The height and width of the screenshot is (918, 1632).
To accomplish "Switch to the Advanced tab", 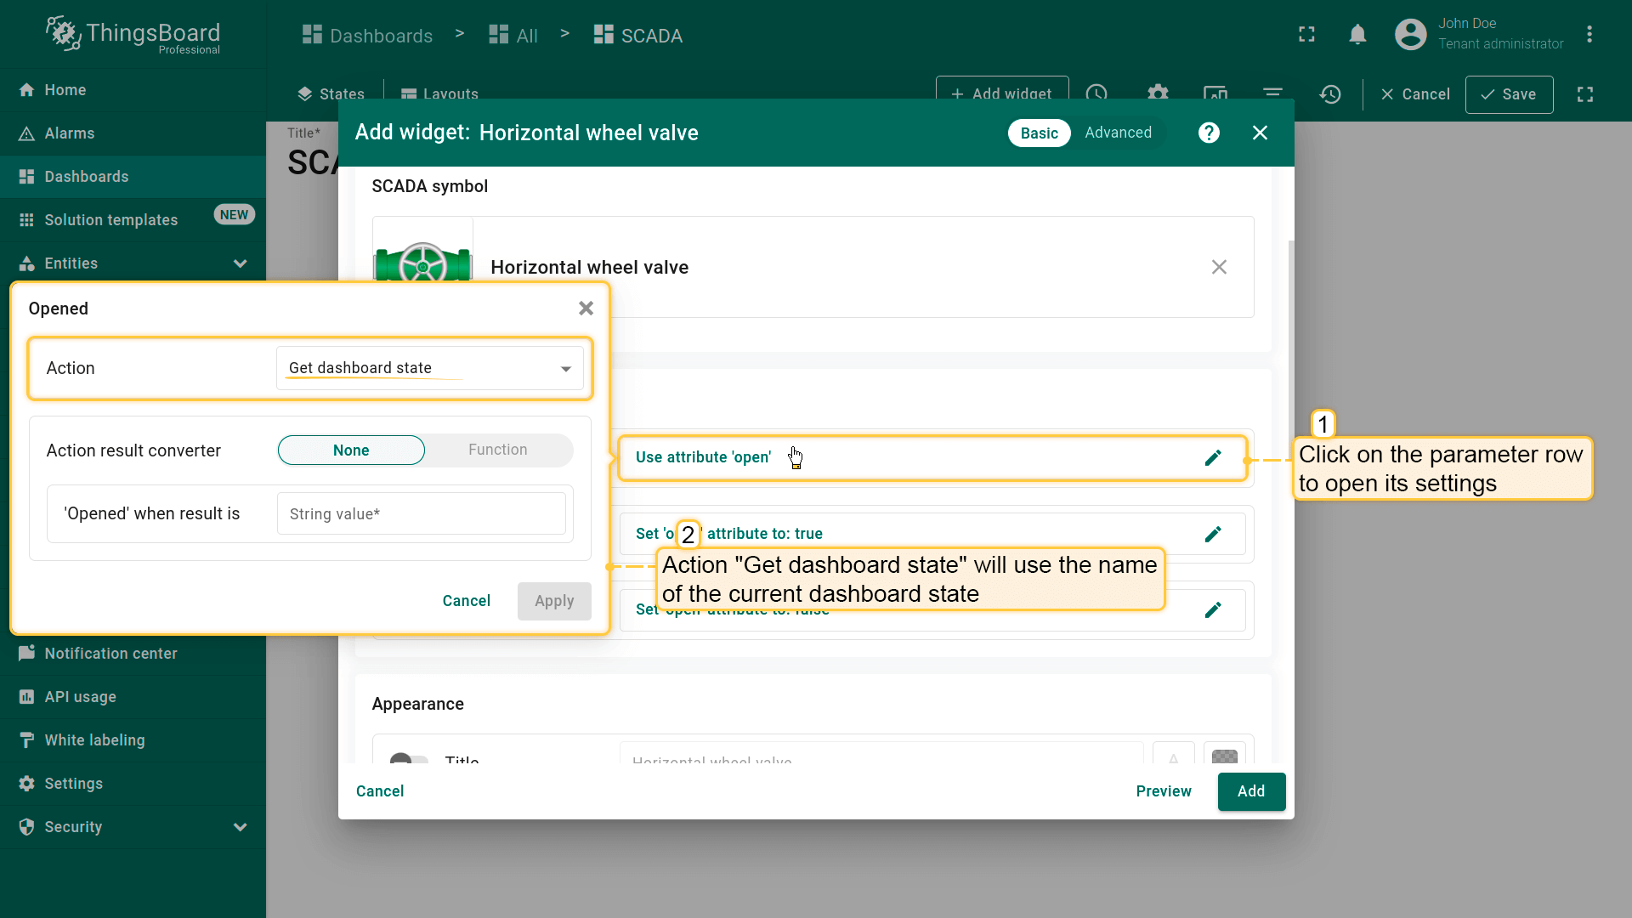I will click(1118, 133).
